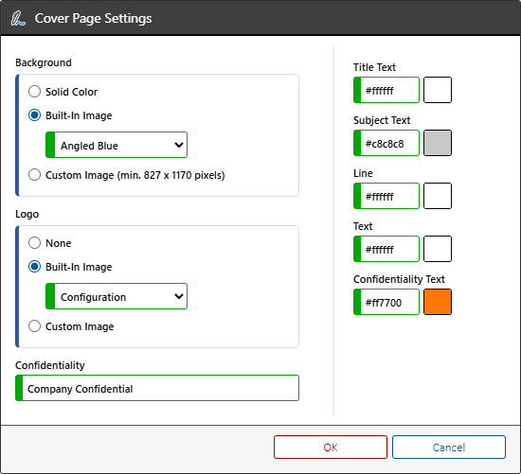Click the Title Text hex color field

coord(386,90)
